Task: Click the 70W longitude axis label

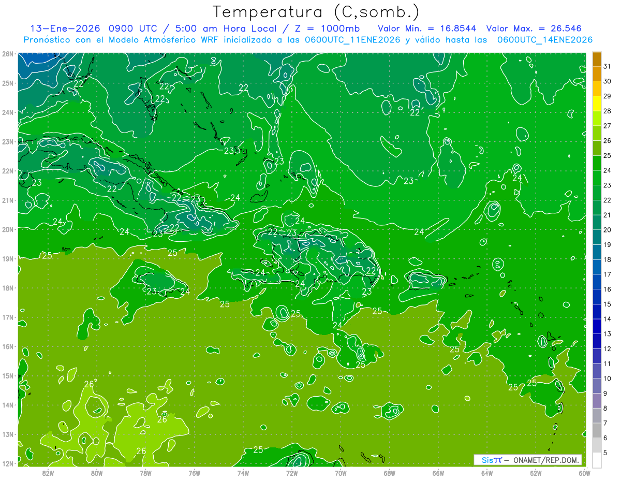Action: click(341, 472)
